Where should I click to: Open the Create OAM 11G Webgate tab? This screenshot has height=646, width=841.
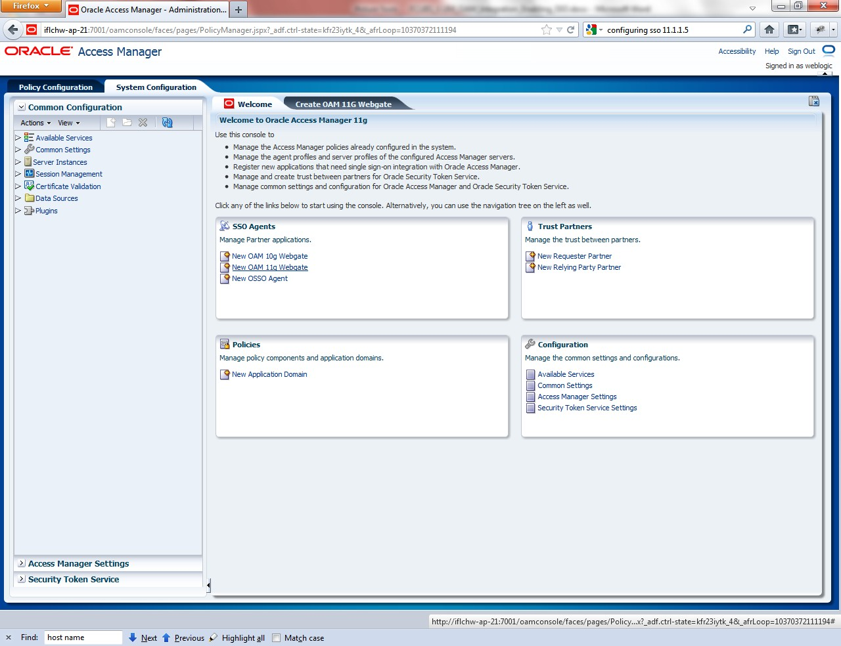click(x=344, y=104)
